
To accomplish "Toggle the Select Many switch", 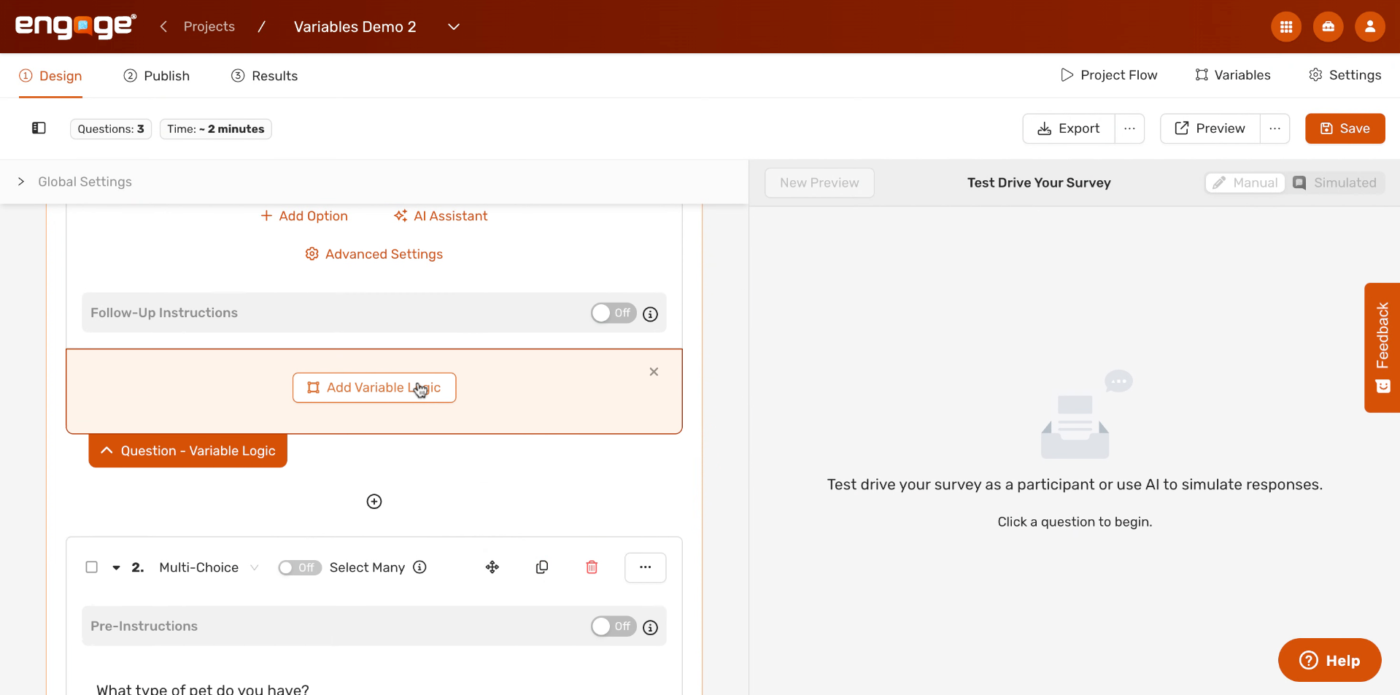I will 300,567.
